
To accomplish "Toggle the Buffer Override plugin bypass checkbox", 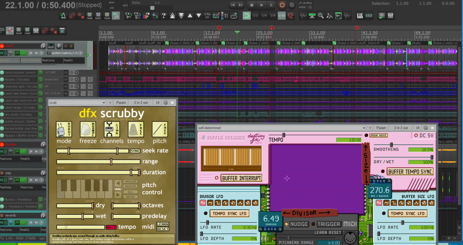I will pyautogui.click(x=432, y=128).
